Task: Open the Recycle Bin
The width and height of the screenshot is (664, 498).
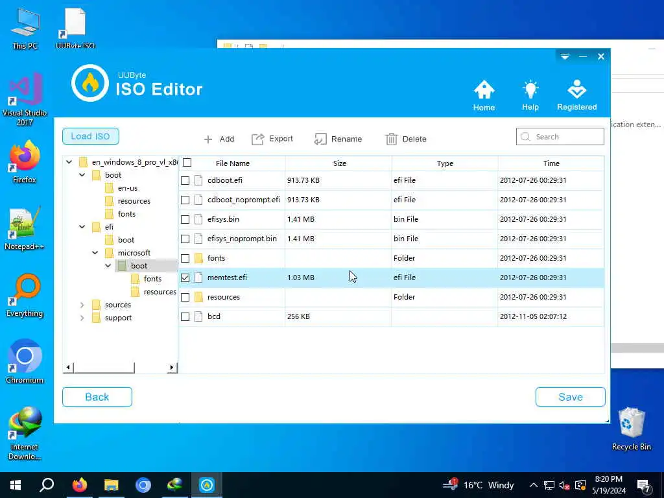Action: (x=632, y=429)
